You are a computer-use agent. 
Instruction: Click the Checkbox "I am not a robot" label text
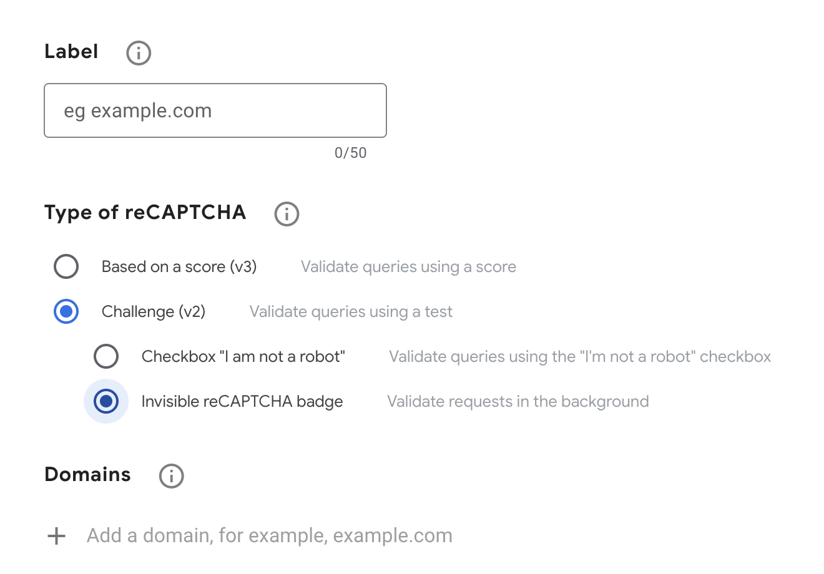(x=243, y=357)
